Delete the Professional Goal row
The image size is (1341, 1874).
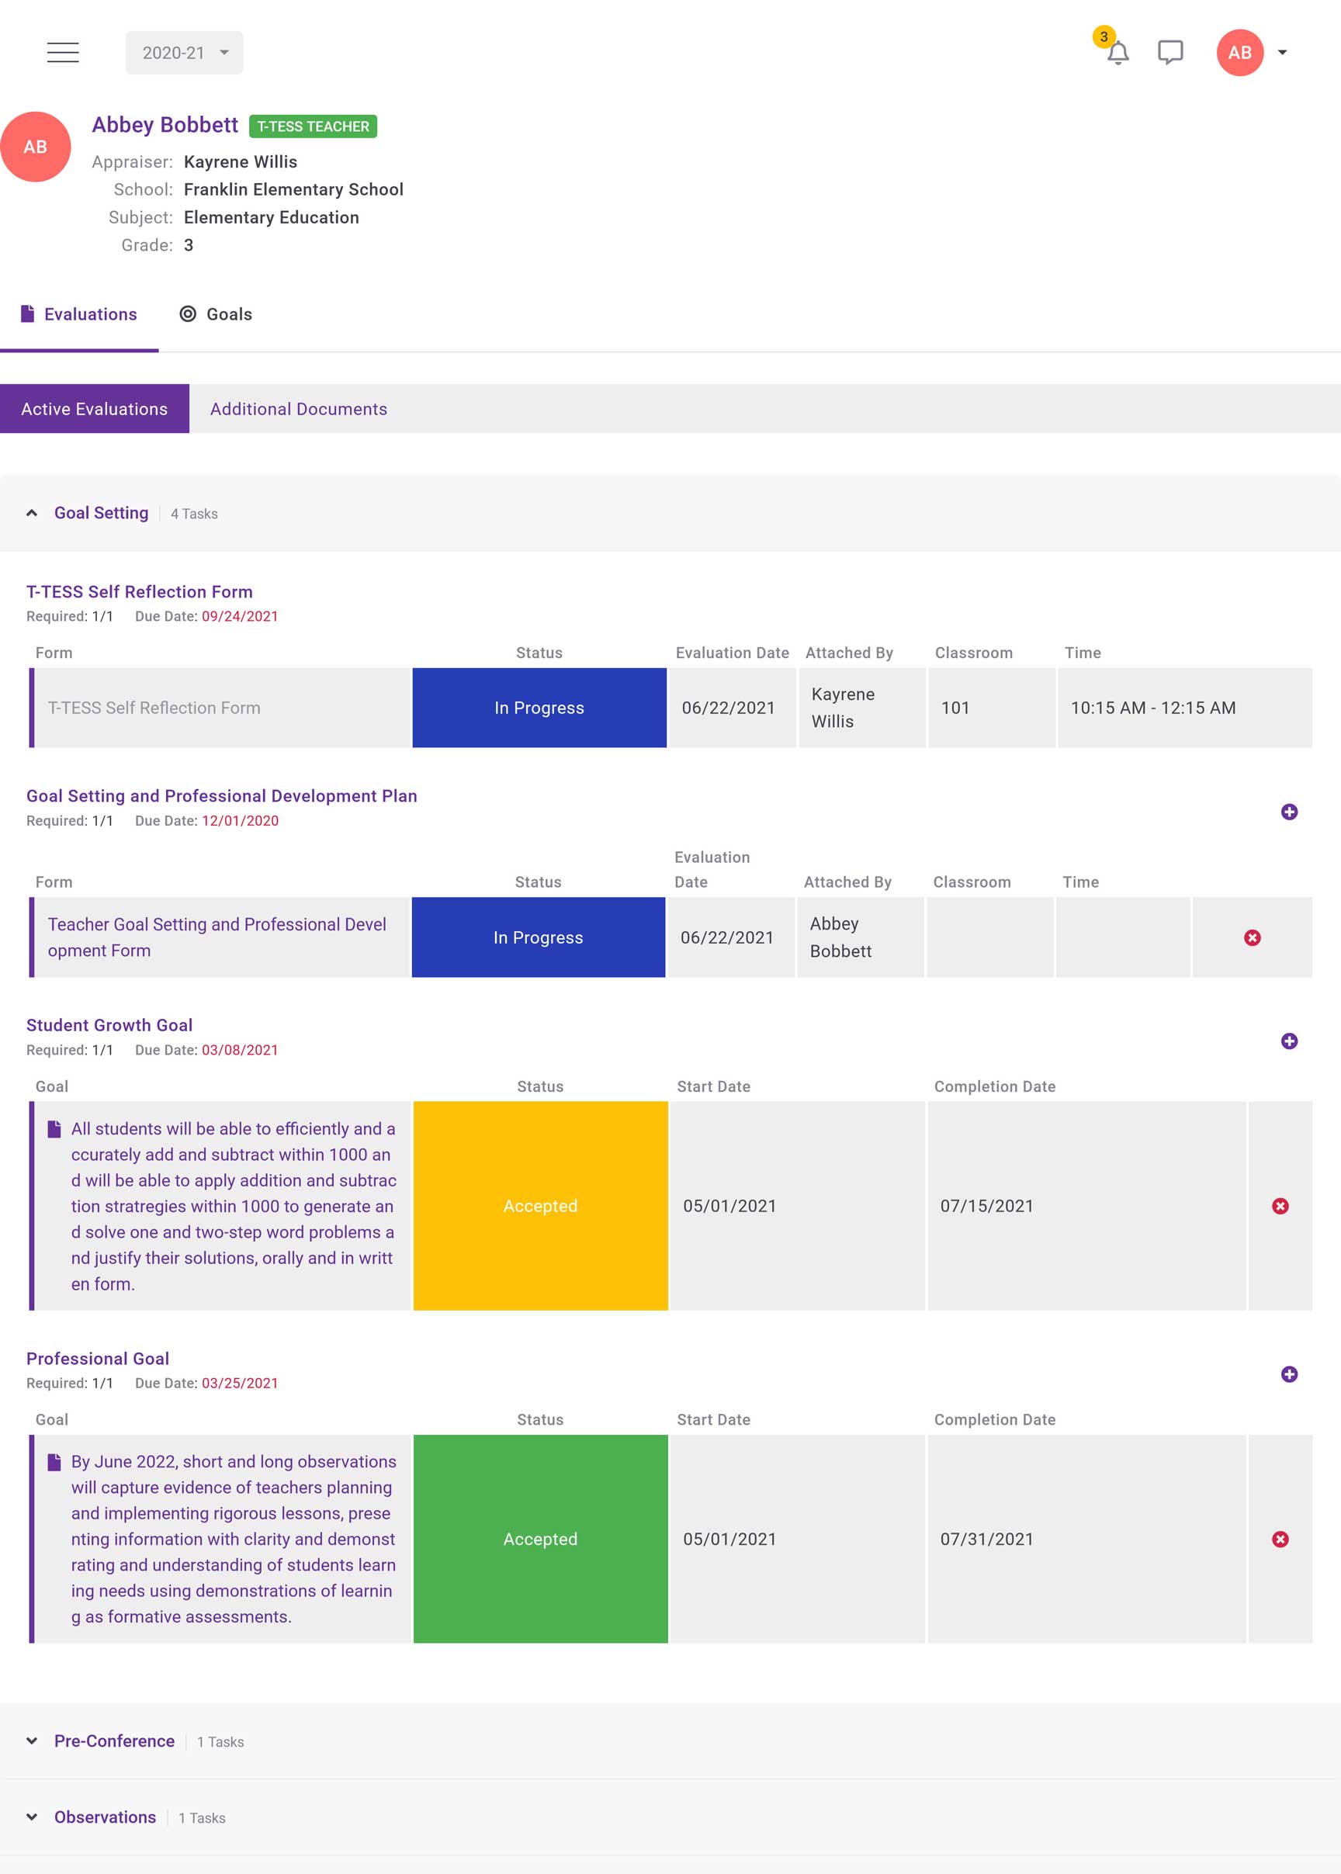tap(1280, 1539)
